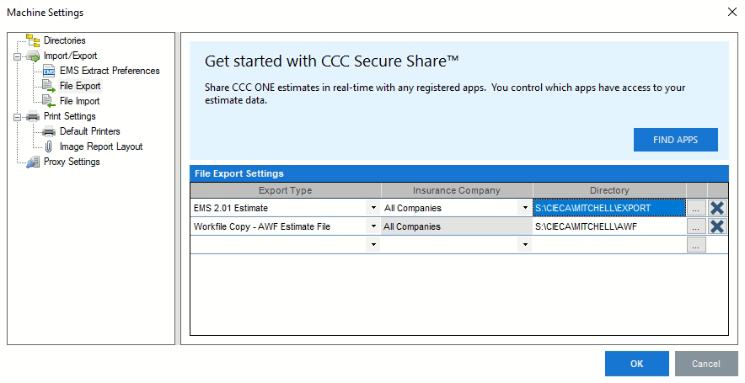Click the empty row's Directory cell
The height and width of the screenshot is (383, 745).
click(x=609, y=245)
